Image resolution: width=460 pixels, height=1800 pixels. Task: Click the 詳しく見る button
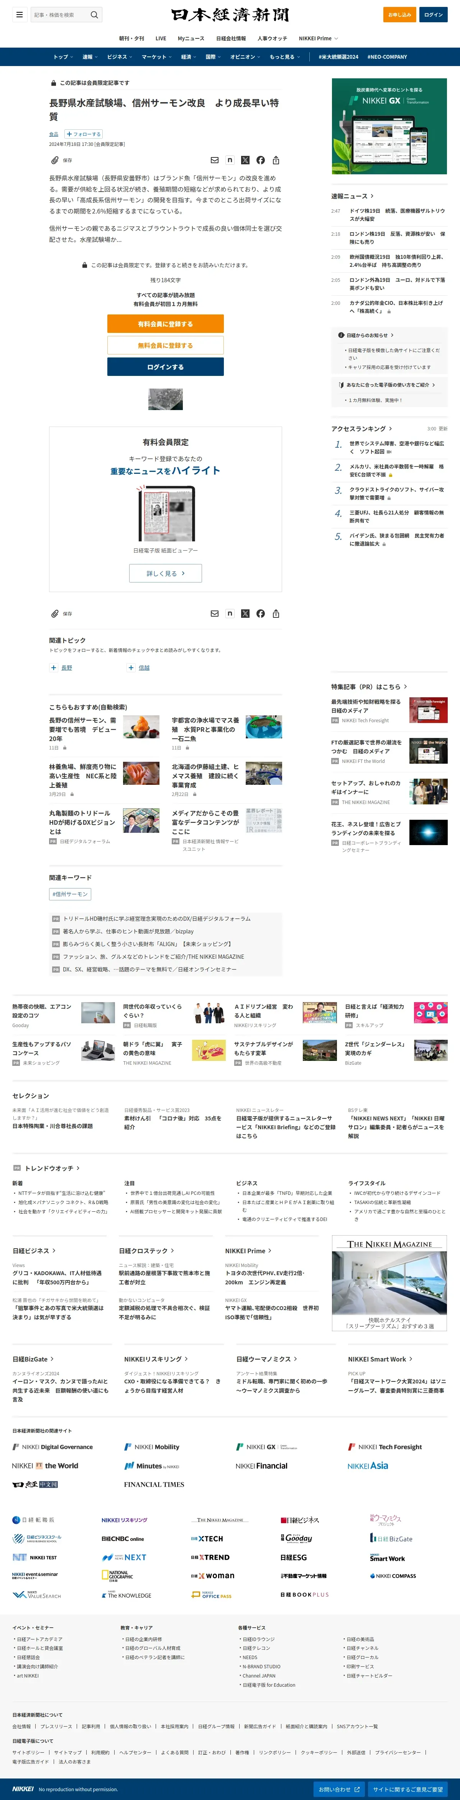166,573
